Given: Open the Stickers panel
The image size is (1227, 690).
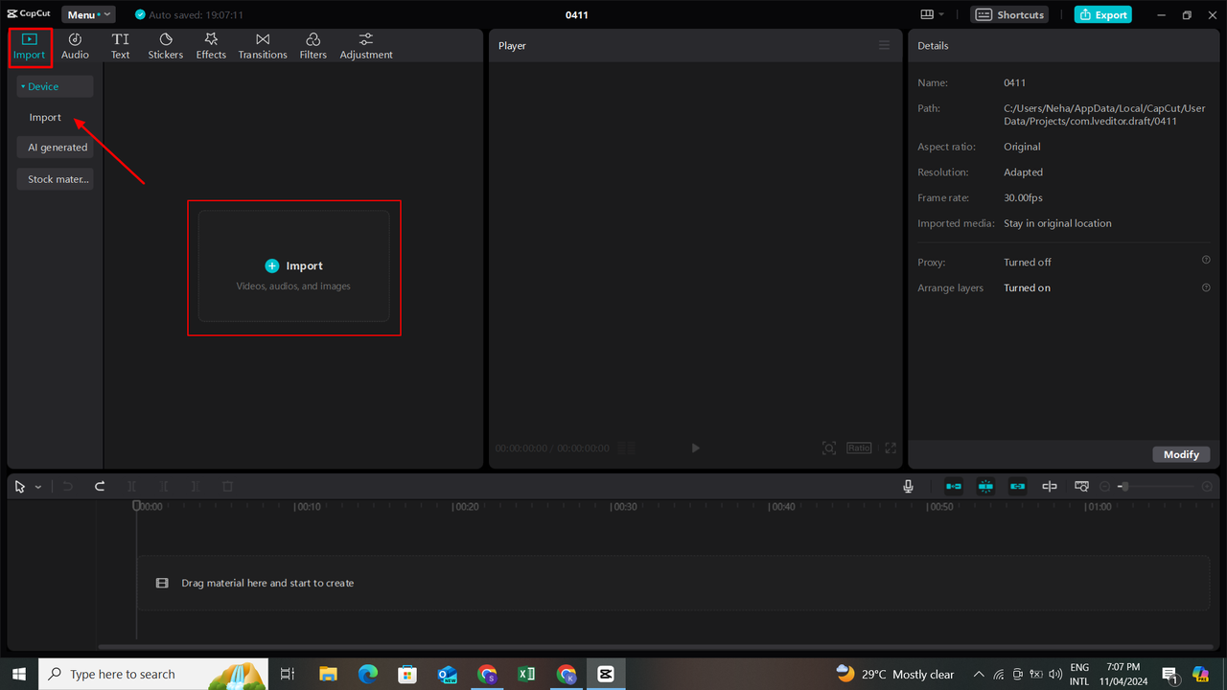Looking at the screenshot, I should coord(165,45).
